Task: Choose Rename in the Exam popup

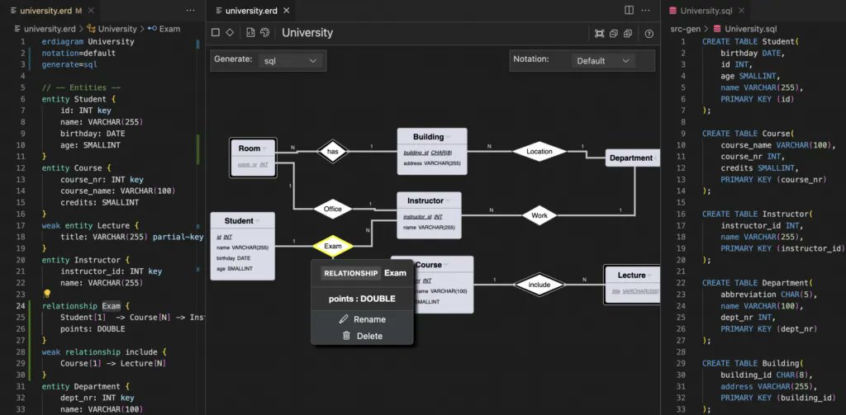Action: click(363, 319)
